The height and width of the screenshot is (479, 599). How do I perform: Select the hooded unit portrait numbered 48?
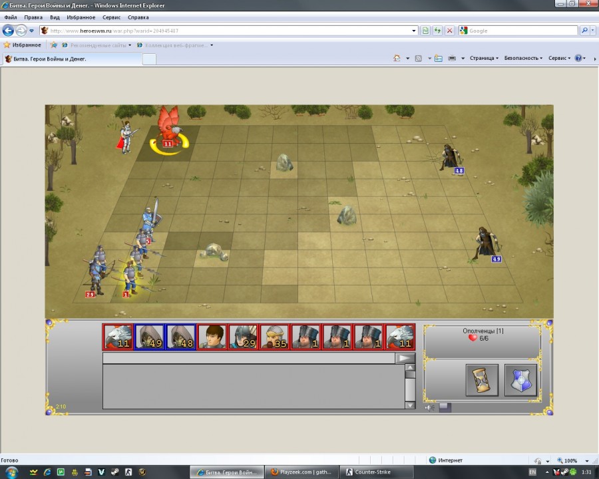(180, 337)
